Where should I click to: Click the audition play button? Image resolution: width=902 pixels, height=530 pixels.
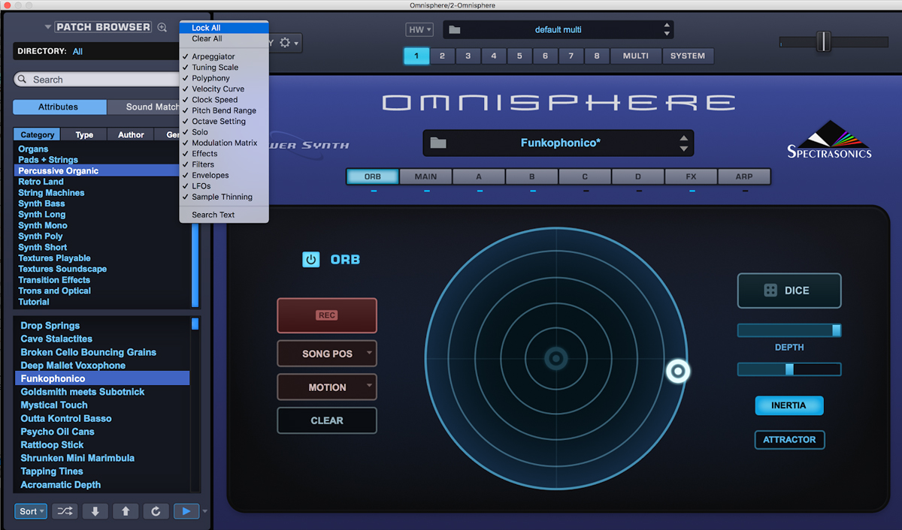point(186,511)
